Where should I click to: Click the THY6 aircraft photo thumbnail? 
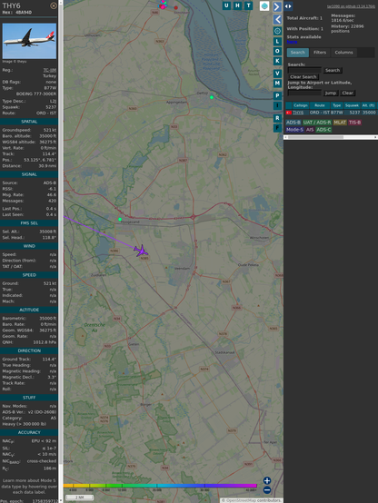29,41
